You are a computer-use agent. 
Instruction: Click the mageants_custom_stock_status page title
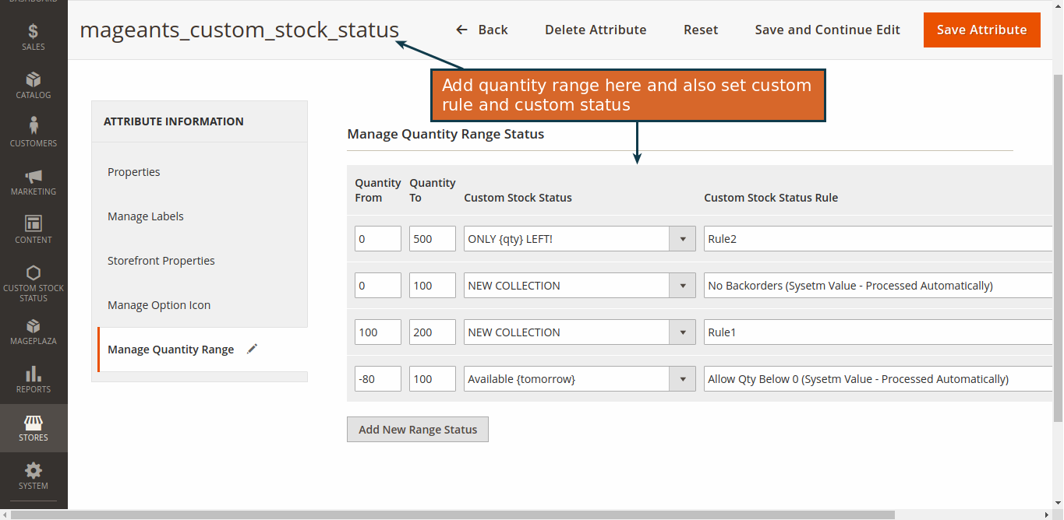click(239, 30)
